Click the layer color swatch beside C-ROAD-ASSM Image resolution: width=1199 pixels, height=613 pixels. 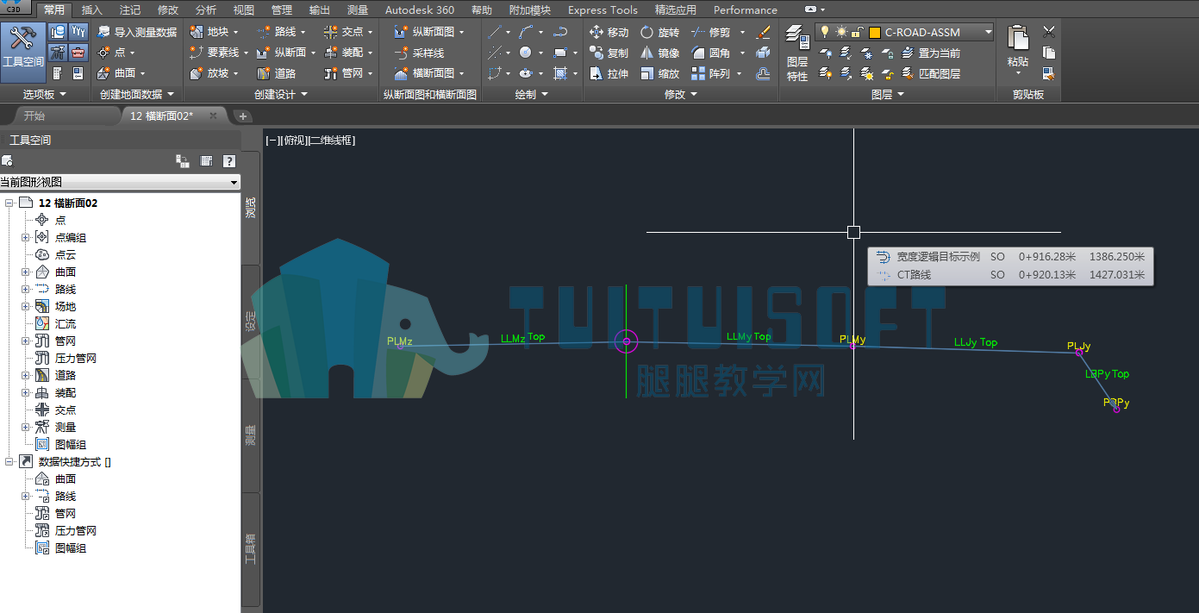click(x=874, y=32)
